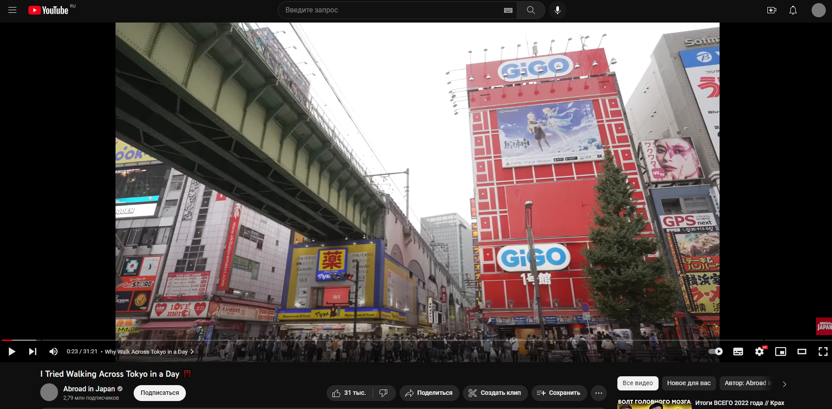Click the magnifier search button
Viewport: 832px width, 409px height.
click(531, 10)
